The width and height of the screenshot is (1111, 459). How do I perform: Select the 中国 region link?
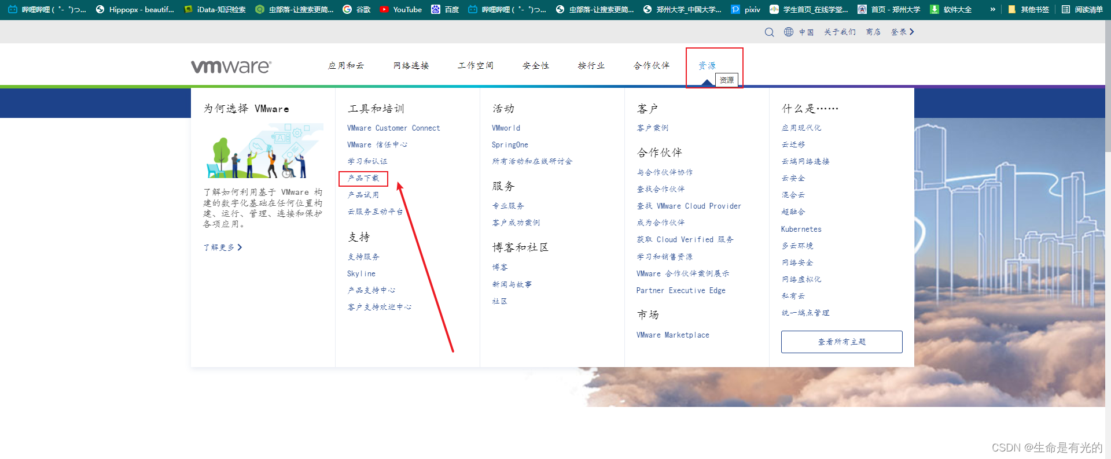(807, 32)
